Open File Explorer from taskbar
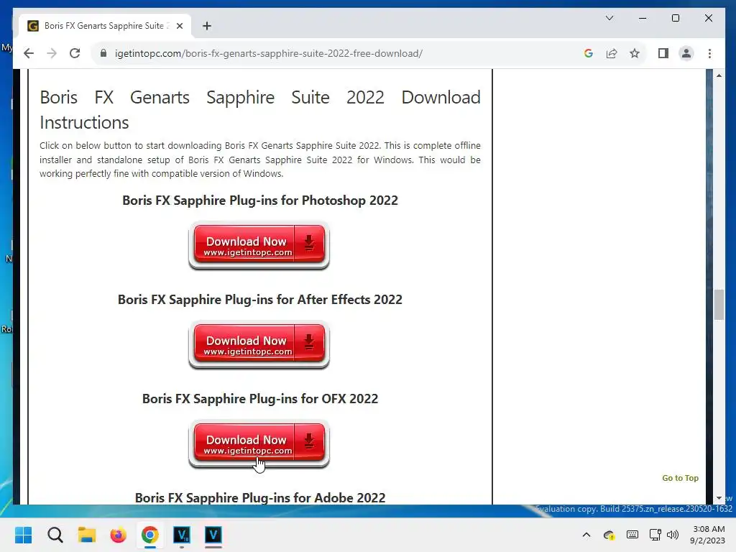The height and width of the screenshot is (552, 736). pyautogui.click(x=86, y=535)
